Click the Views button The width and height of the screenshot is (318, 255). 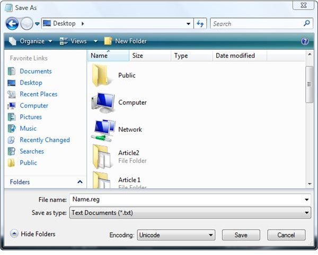point(73,41)
